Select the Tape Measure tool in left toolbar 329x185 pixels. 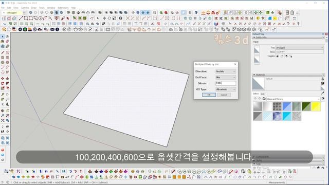point(3,95)
